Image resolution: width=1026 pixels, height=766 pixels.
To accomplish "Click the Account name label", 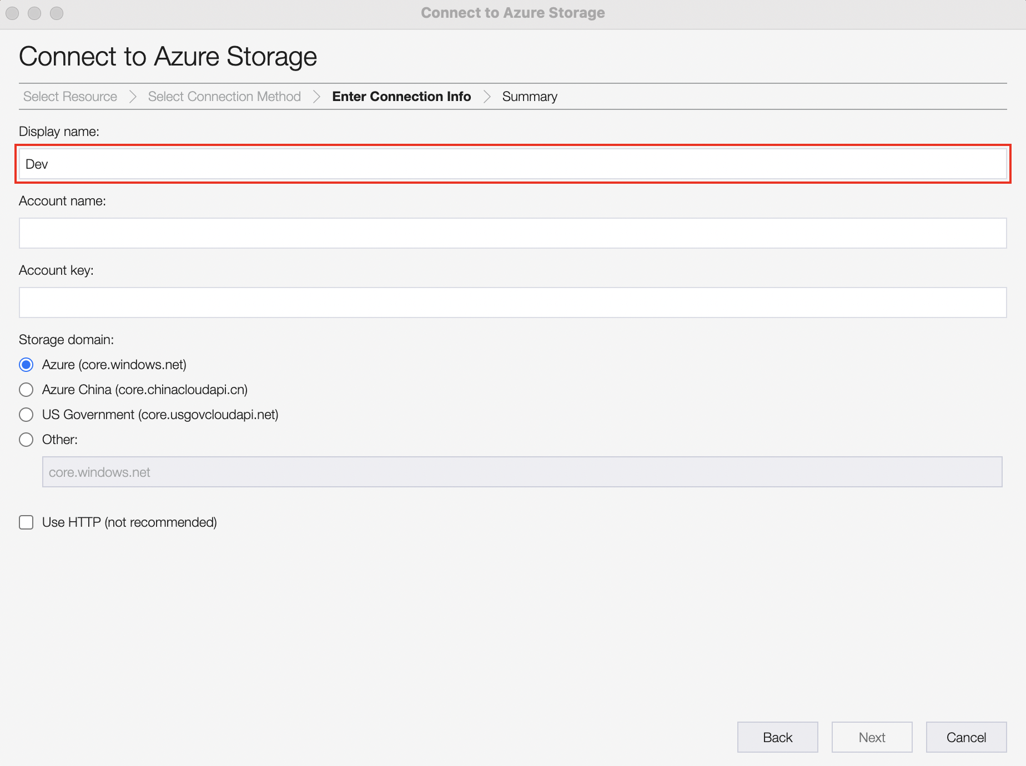I will pos(62,201).
